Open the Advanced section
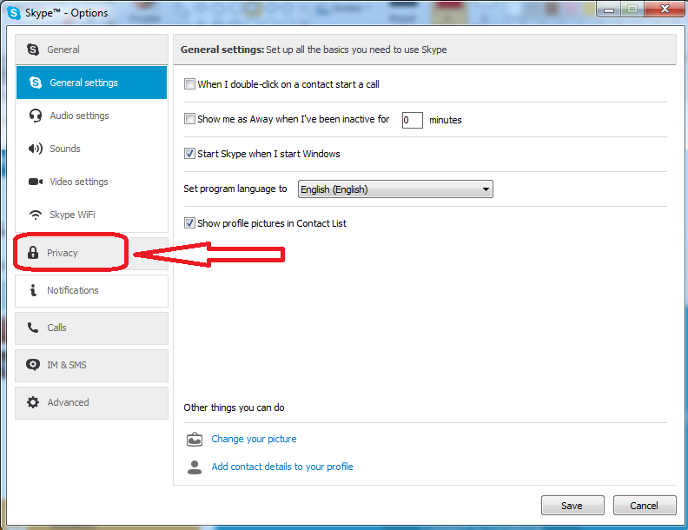The height and width of the screenshot is (530, 688). pyautogui.click(x=92, y=402)
